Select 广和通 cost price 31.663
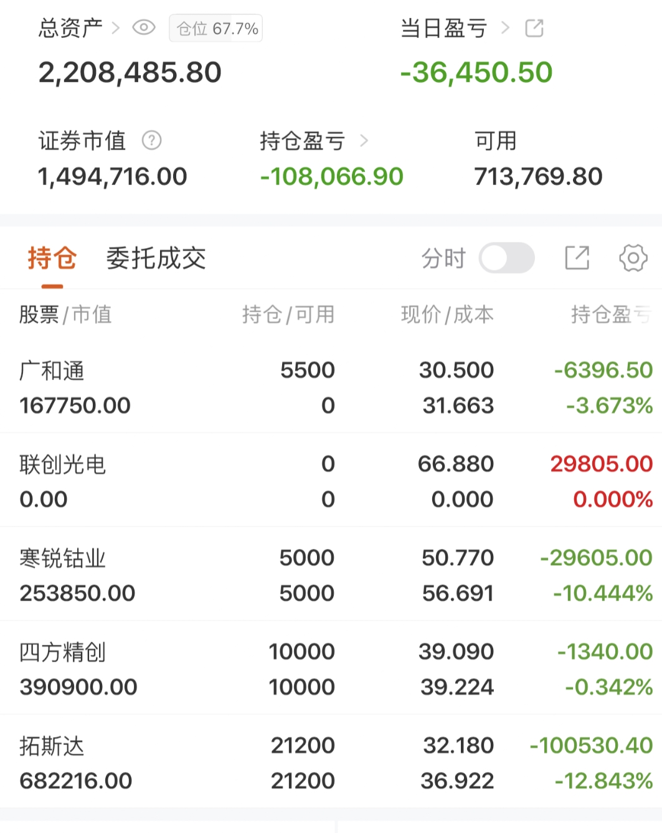This screenshot has height=833, width=662. point(458,406)
